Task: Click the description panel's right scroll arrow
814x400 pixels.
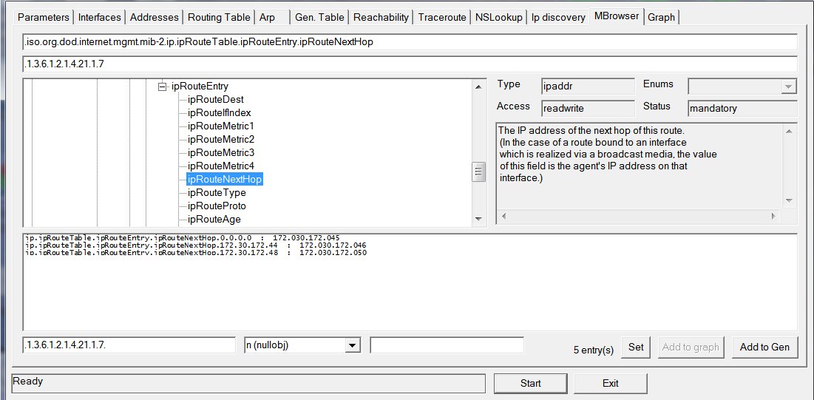Action: 774,216
